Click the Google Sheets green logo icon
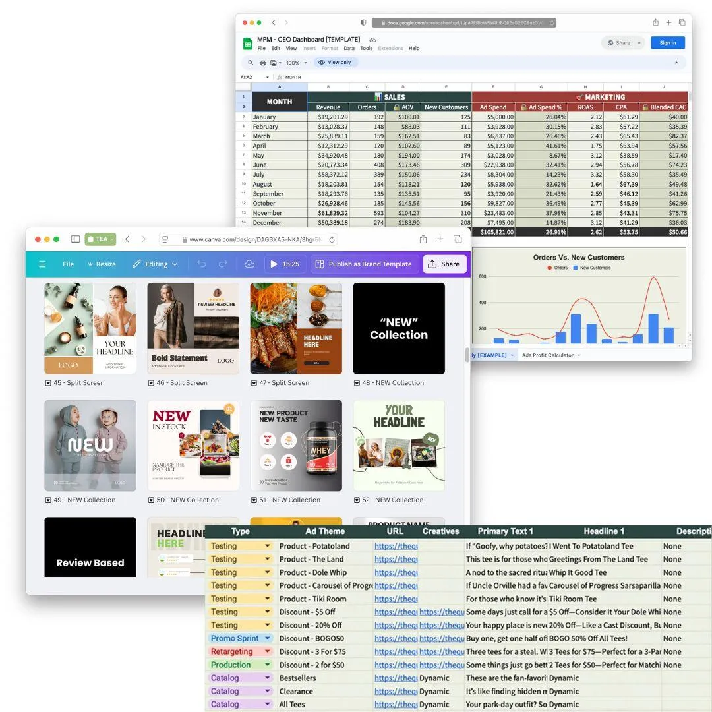Viewport: 712px width, 712px height. tap(247, 44)
